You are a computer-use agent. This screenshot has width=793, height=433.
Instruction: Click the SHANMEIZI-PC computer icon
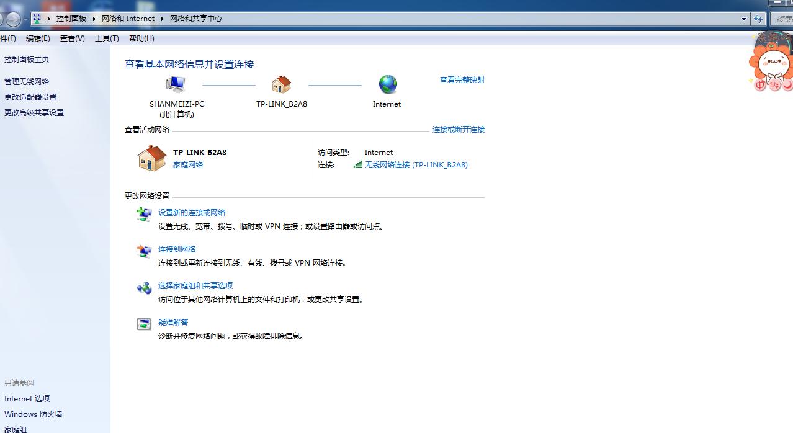click(x=176, y=84)
